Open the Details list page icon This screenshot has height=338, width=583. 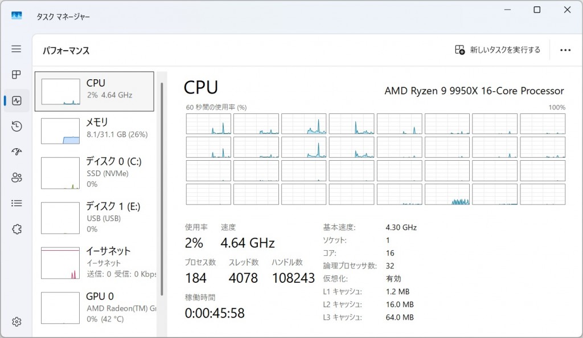[x=16, y=203]
